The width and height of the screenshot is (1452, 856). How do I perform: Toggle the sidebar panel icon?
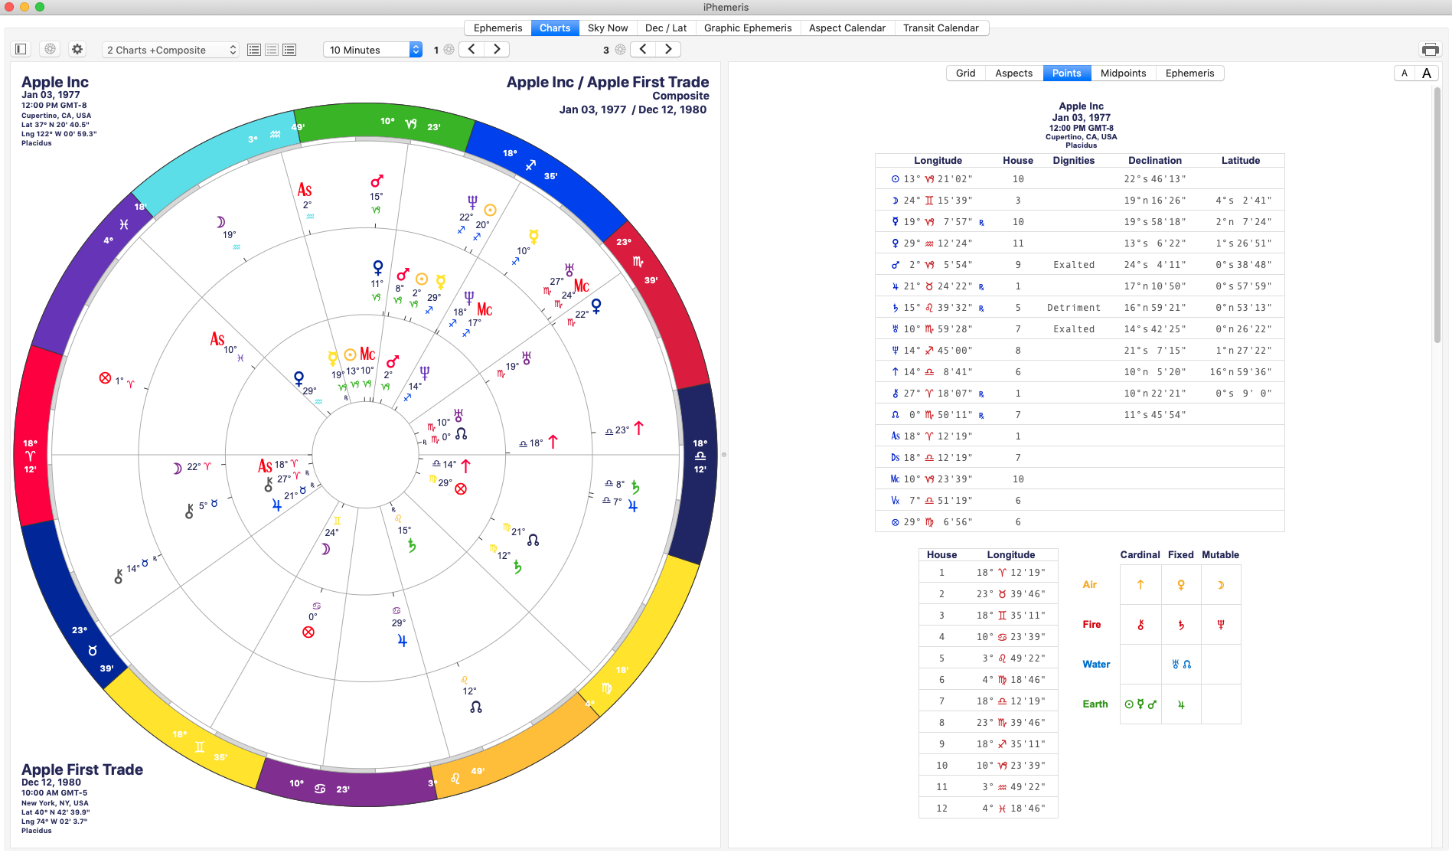pos(21,49)
